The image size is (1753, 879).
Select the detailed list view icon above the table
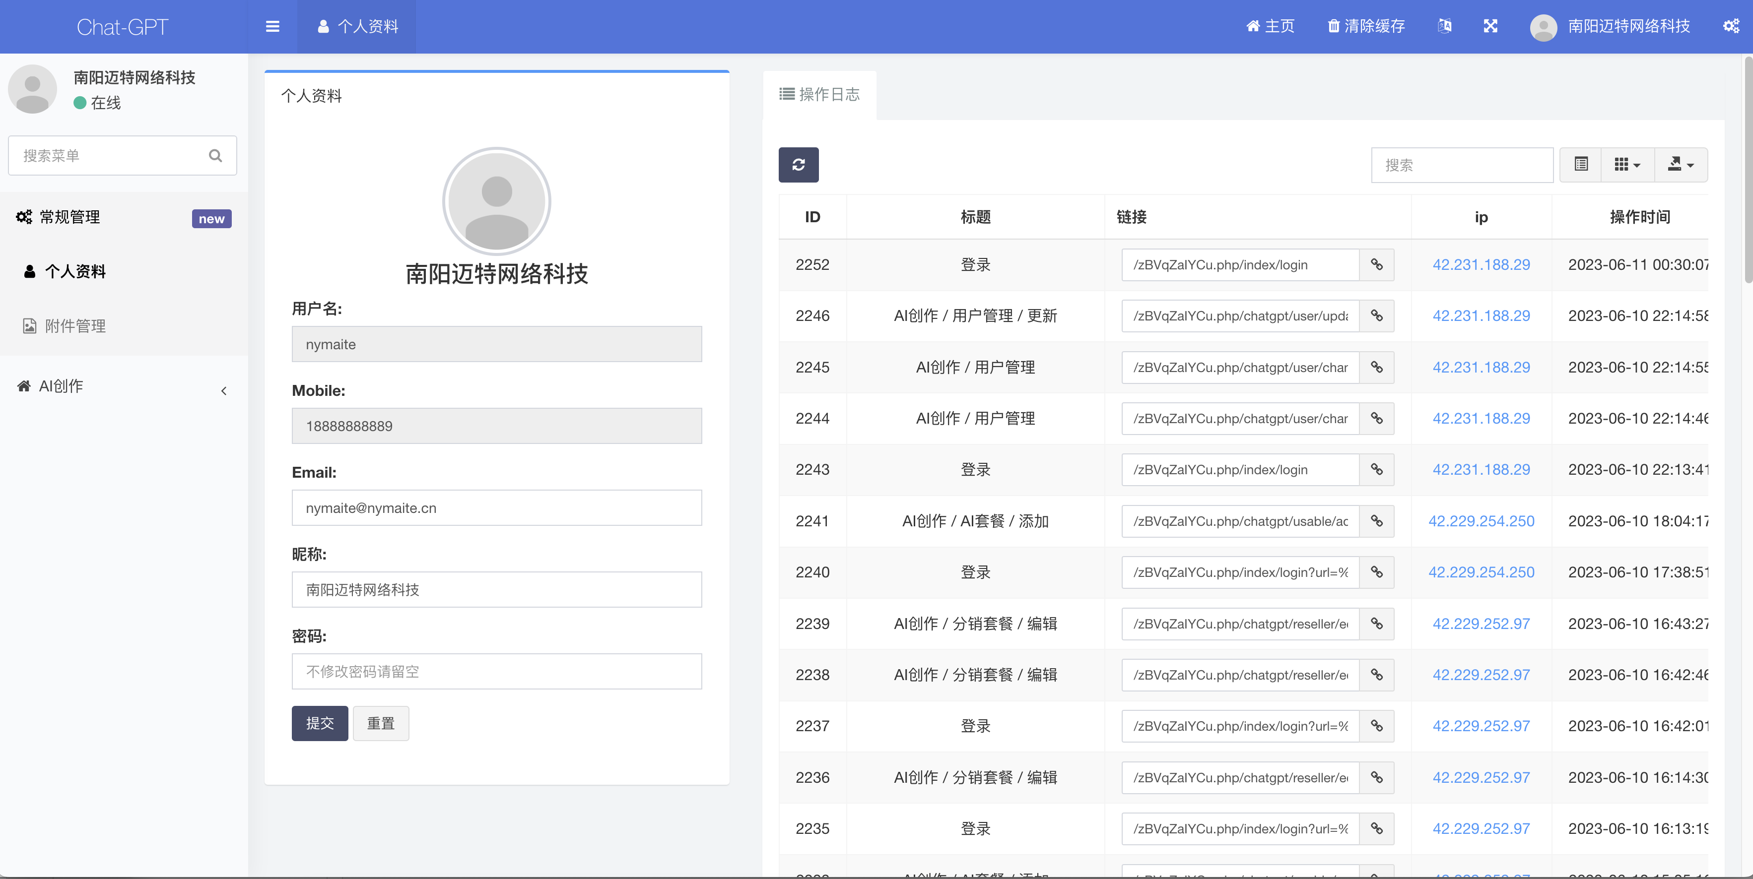click(1580, 165)
